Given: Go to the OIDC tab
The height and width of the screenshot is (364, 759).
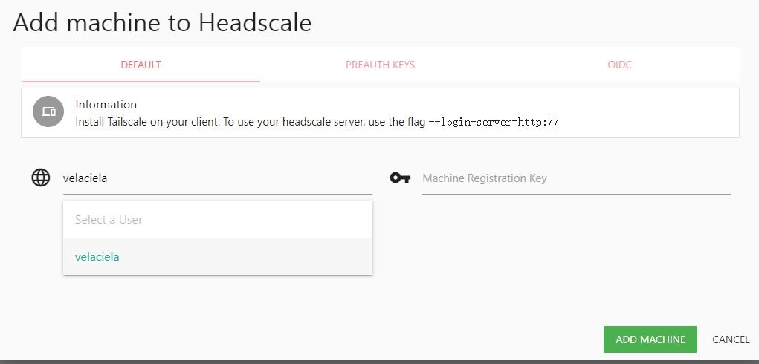Looking at the screenshot, I should point(619,65).
